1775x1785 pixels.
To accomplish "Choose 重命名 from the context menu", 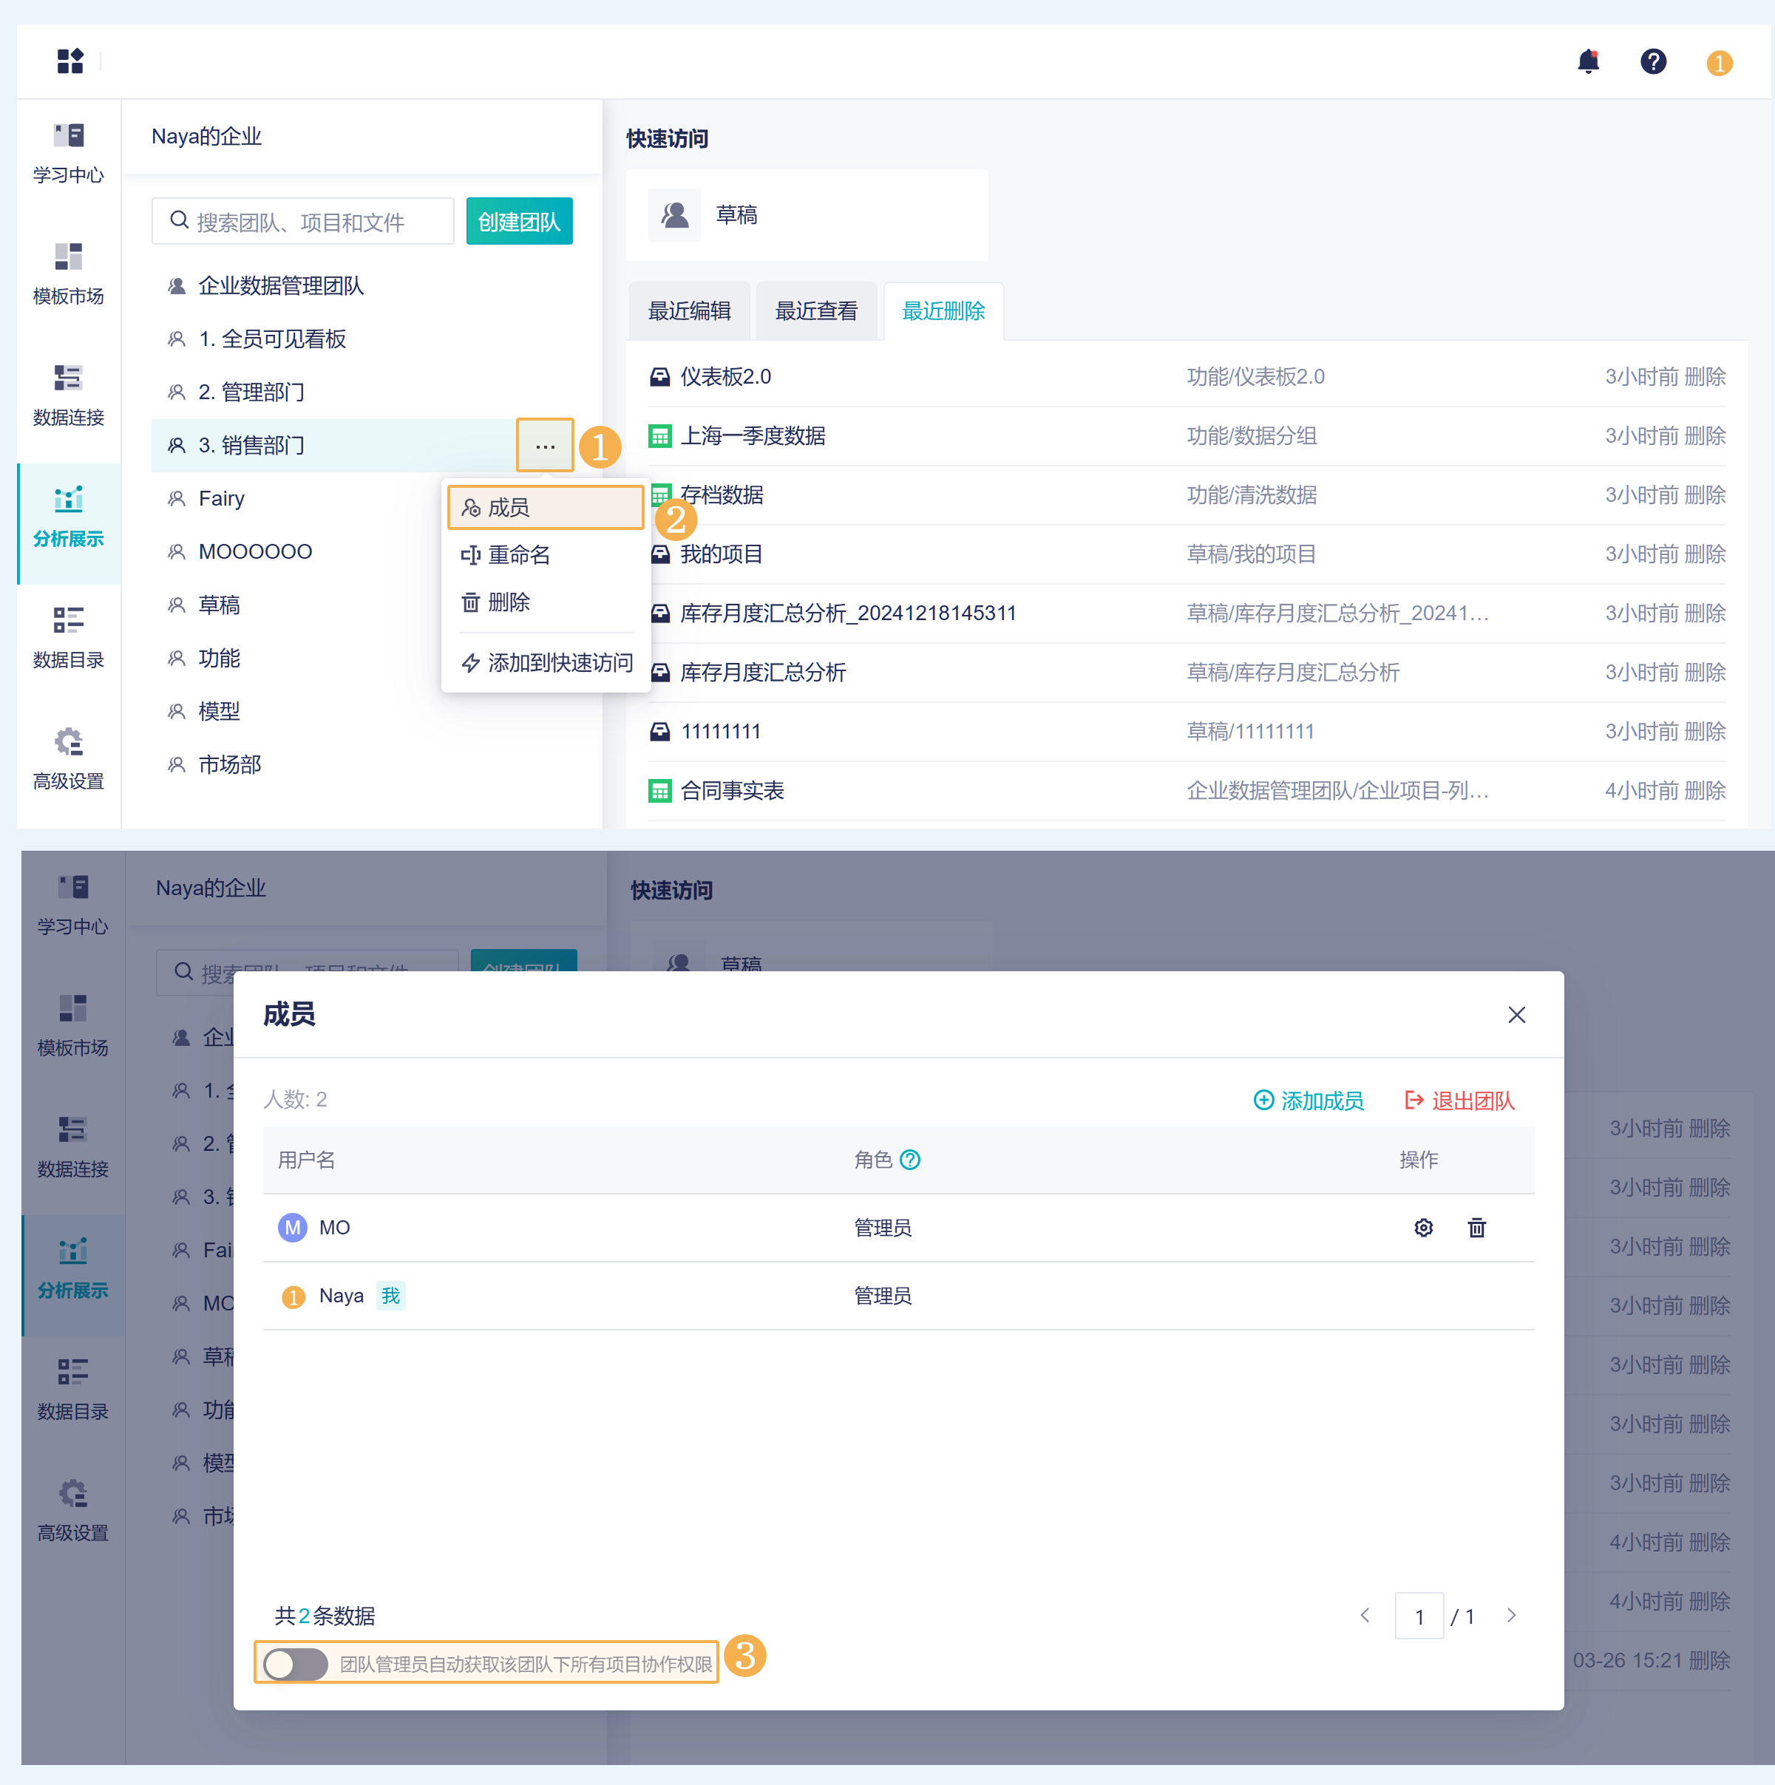I will tap(517, 554).
